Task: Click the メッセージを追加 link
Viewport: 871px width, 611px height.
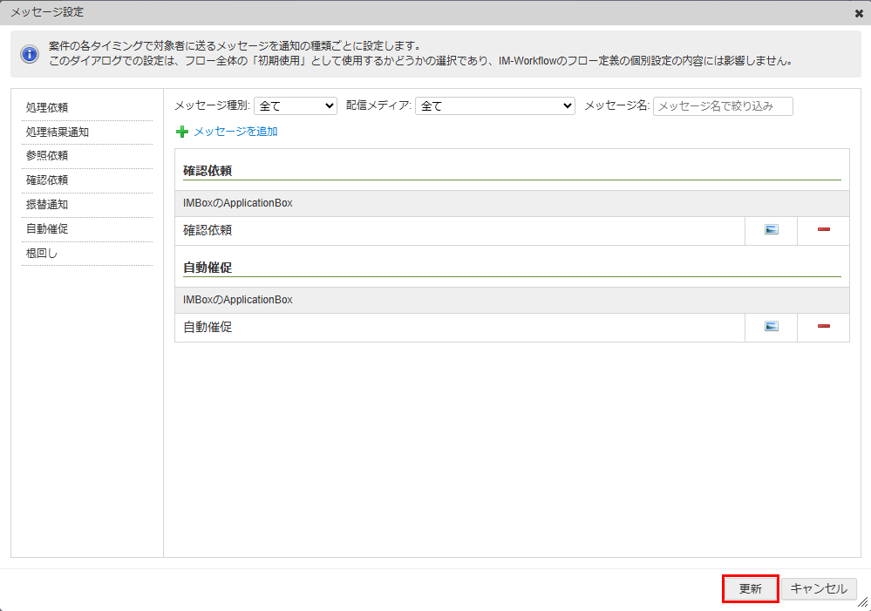Action: coord(235,132)
